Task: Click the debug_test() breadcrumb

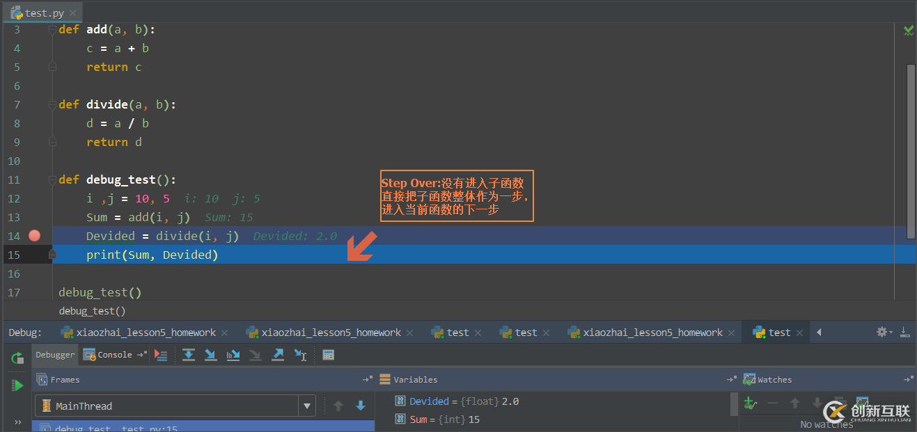Action: pos(92,311)
